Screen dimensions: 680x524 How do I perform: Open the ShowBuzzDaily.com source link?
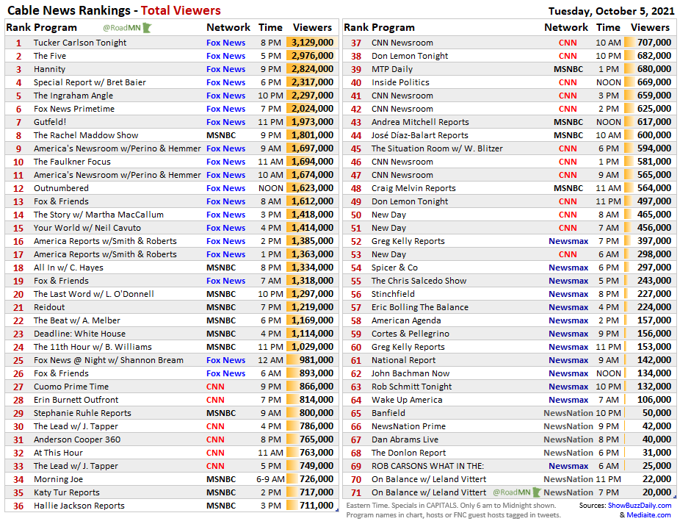point(639,506)
